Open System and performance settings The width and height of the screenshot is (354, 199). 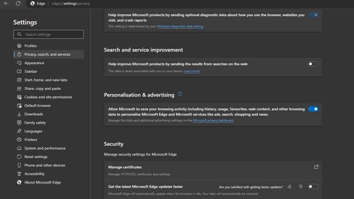click(x=45, y=148)
